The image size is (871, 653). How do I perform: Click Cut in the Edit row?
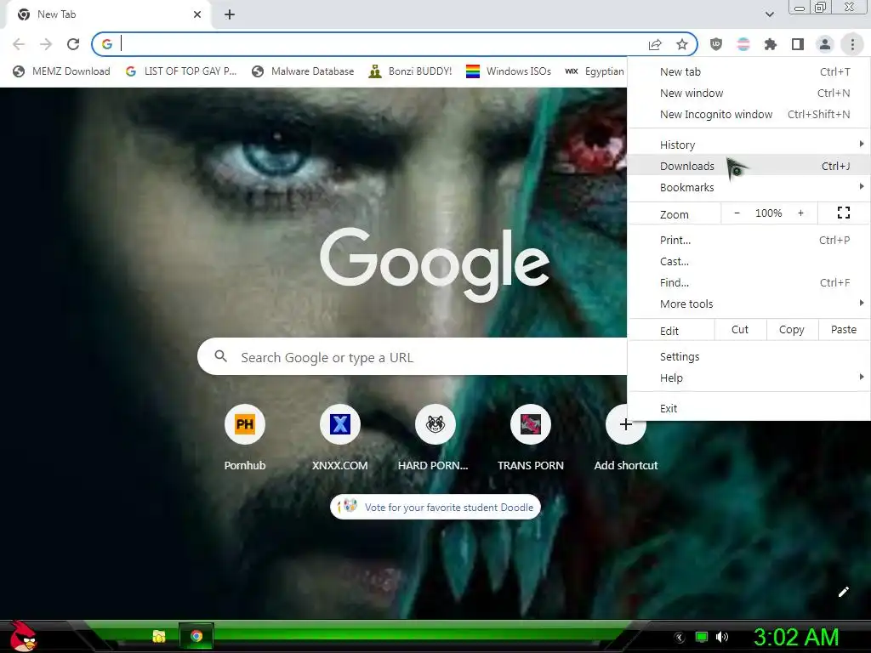click(x=740, y=330)
